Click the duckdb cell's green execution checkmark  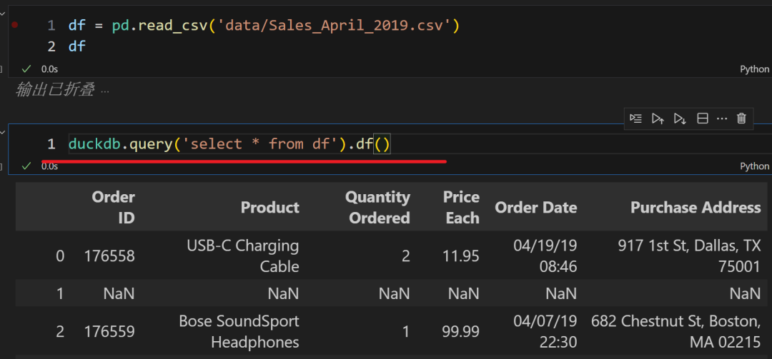click(x=26, y=166)
